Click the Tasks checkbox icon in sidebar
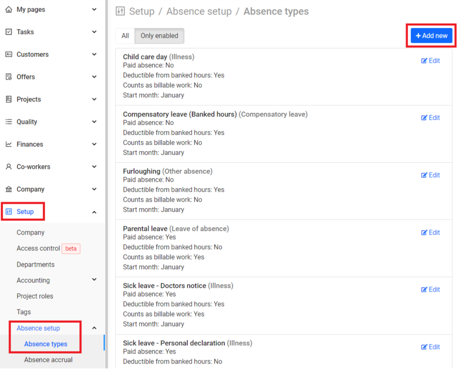The width and height of the screenshot is (459, 372). (9, 32)
